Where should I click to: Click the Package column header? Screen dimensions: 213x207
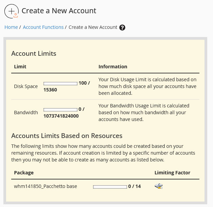tap(24, 173)
